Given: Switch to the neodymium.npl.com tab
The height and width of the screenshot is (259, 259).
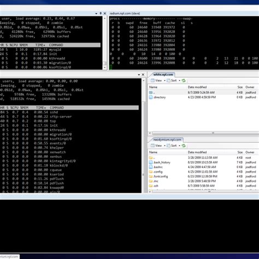Looking at the screenshot, I should coord(167,140).
